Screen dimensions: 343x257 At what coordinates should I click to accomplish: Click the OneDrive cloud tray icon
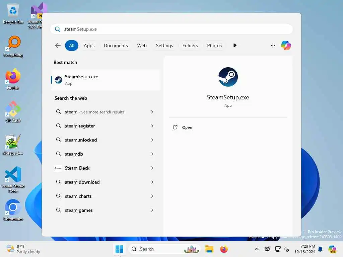click(267, 249)
